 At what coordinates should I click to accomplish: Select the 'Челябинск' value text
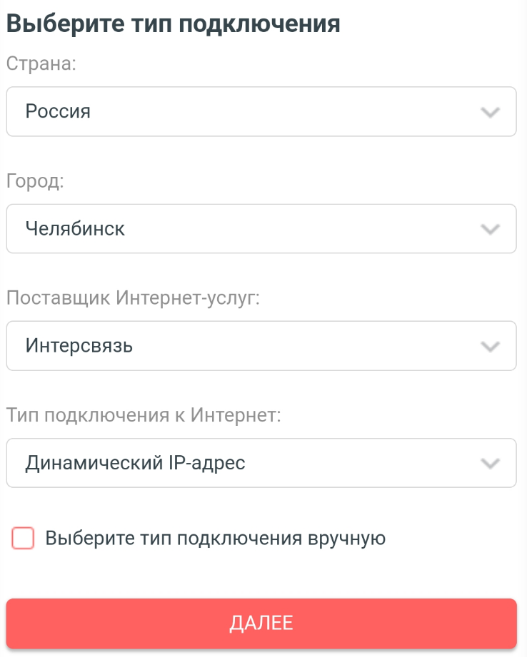(75, 228)
